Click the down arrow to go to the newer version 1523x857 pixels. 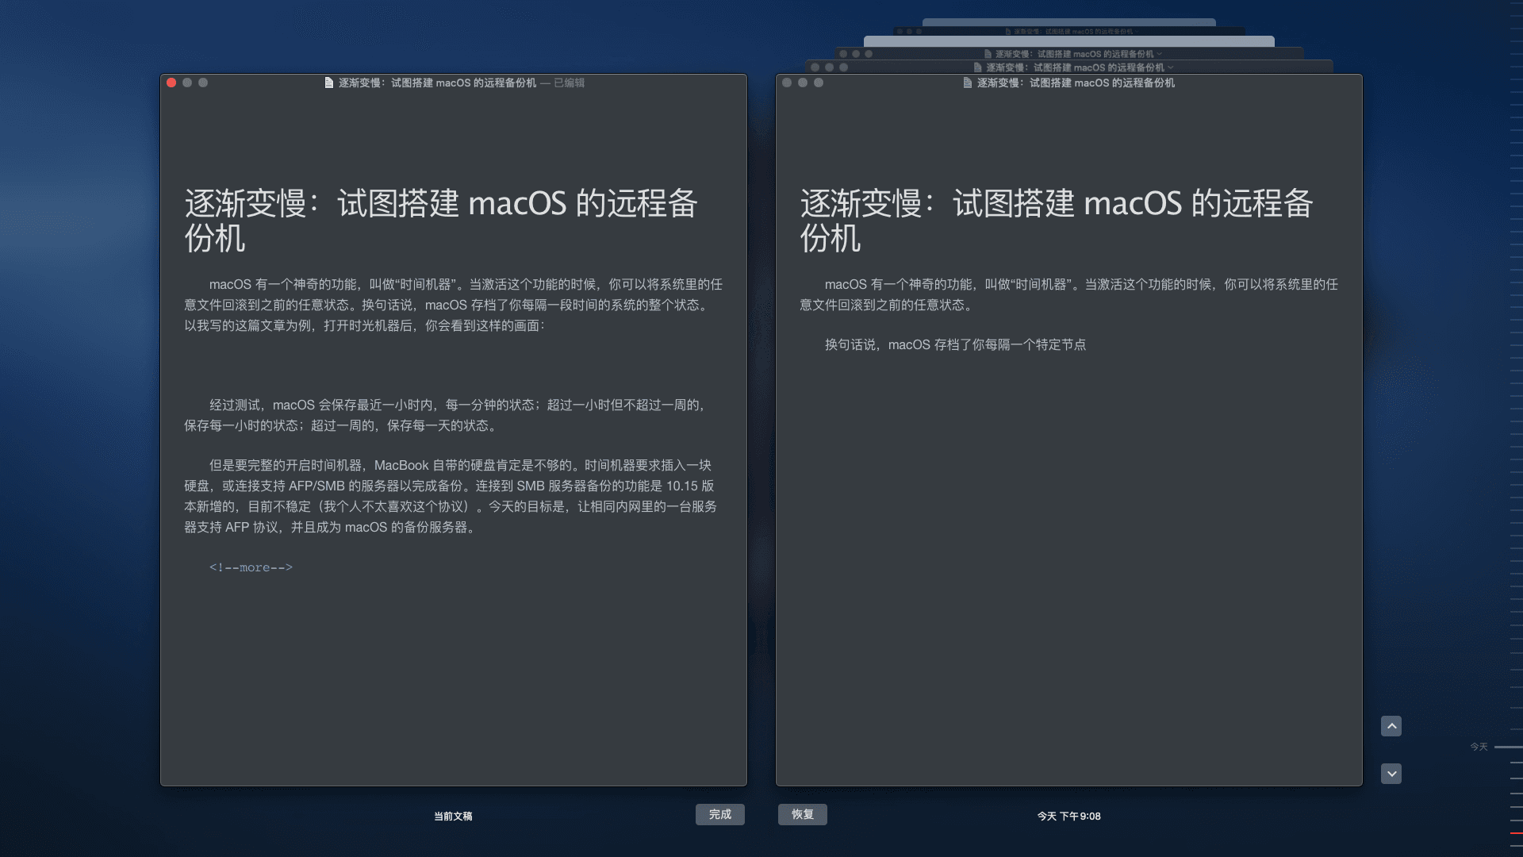tap(1391, 774)
